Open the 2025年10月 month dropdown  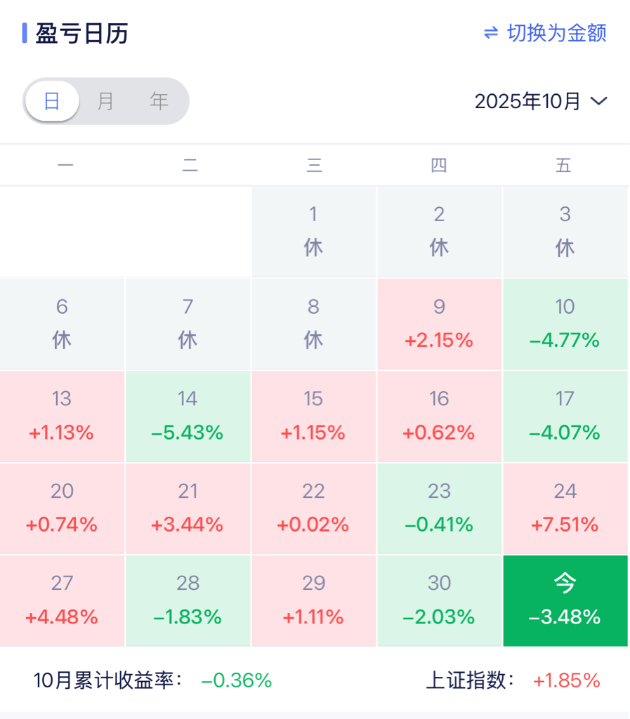tap(528, 101)
